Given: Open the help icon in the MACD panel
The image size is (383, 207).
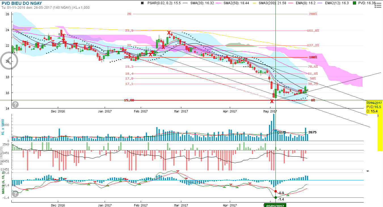Looking at the screenshot, I should click(15, 194).
